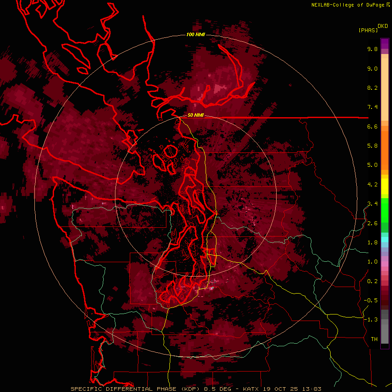Screen dimensions: 392x392
Task: Click the "TH" threshold label on legend
Action: pos(374,339)
